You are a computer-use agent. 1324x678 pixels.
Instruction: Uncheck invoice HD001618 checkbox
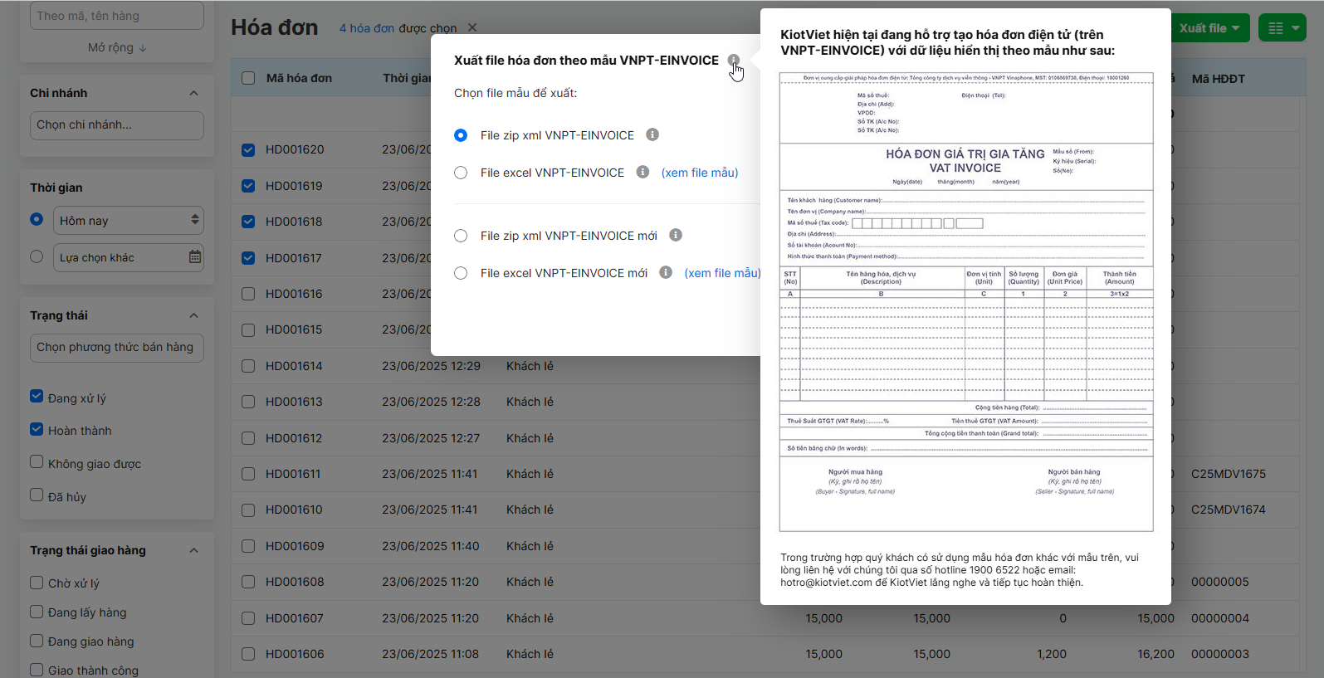(248, 222)
